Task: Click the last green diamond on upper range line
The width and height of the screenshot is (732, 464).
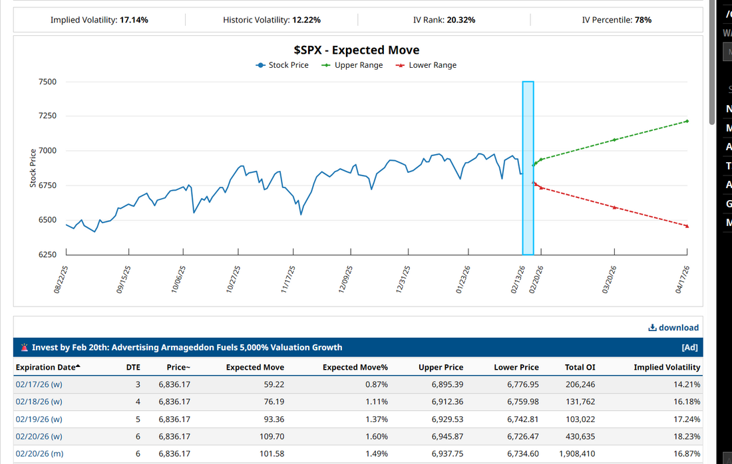Action: click(687, 121)
